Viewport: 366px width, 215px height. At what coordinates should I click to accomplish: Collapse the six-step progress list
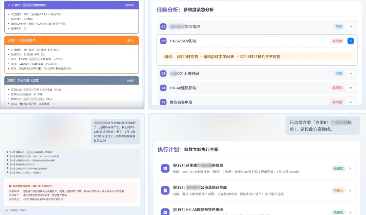[x=136, y=152]
